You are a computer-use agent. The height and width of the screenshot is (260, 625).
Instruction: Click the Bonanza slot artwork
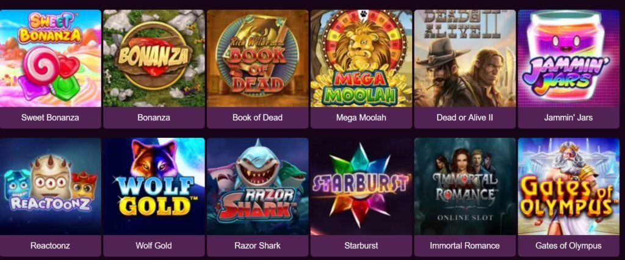click(x=154, y=58)
